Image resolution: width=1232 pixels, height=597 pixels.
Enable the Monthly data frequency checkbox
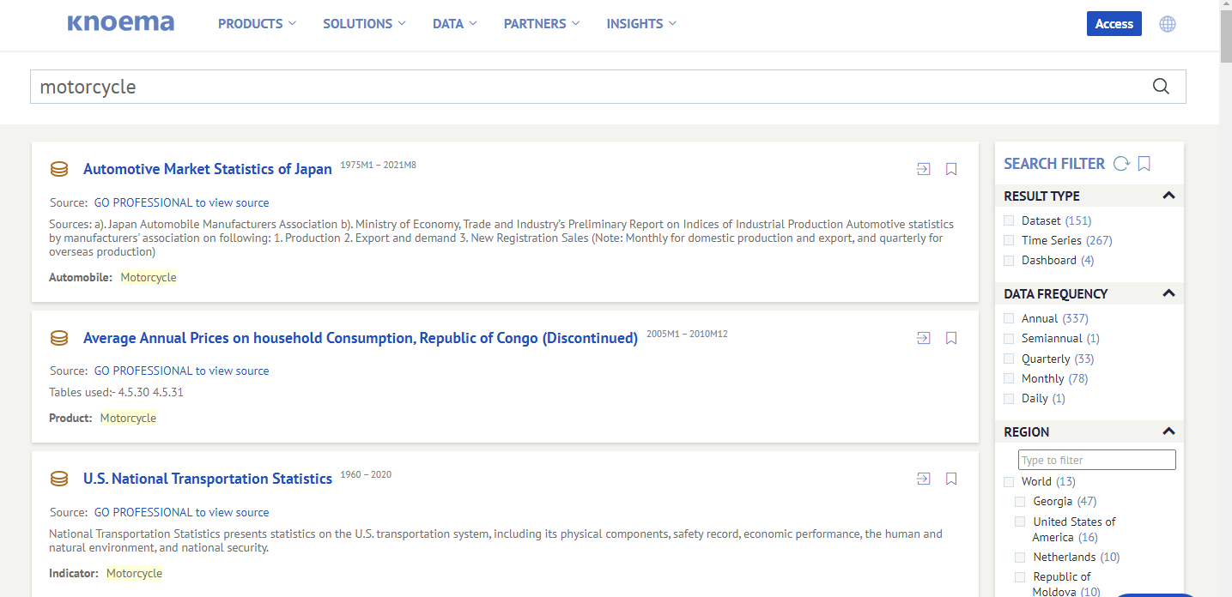click(1009, 378)
